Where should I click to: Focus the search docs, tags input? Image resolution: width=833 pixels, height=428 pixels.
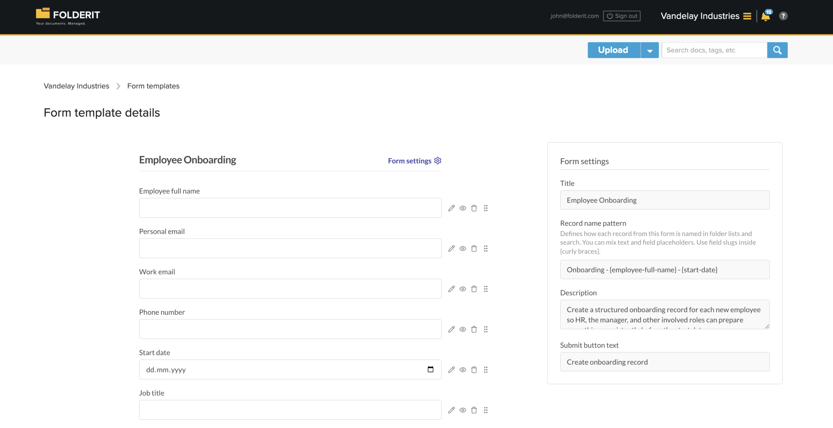click(715, 50)
